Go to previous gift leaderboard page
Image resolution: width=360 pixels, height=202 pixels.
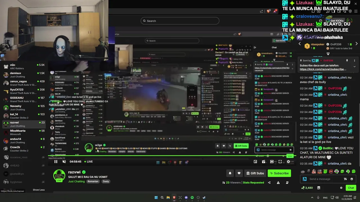coord(300,44)
